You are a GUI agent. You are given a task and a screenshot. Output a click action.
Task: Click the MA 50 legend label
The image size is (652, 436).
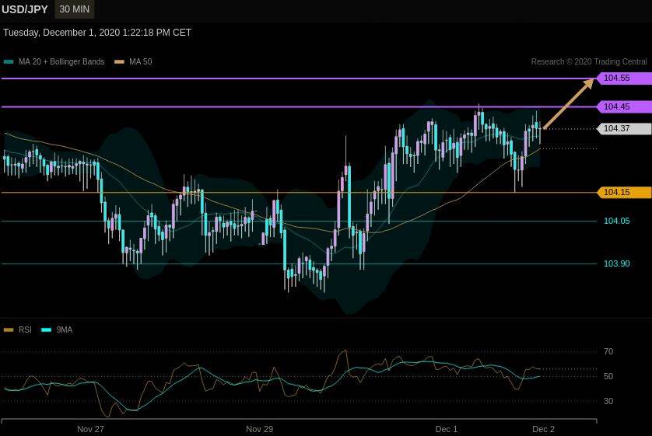[x=141, y=62]
